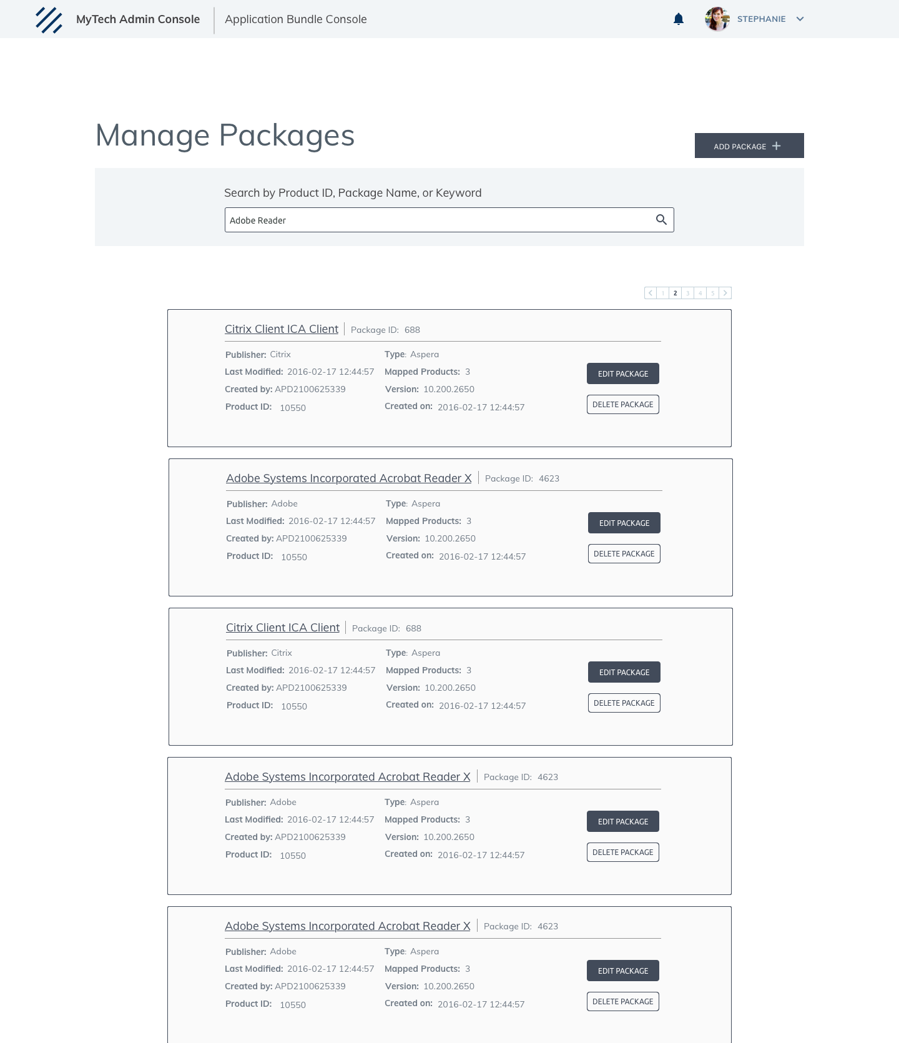Click the magnifying glass search icon
The height and width of the screenshot is (1043, 899).
click(661, 220)
